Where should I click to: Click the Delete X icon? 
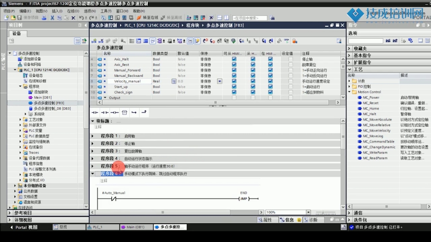tap(73, 18)
